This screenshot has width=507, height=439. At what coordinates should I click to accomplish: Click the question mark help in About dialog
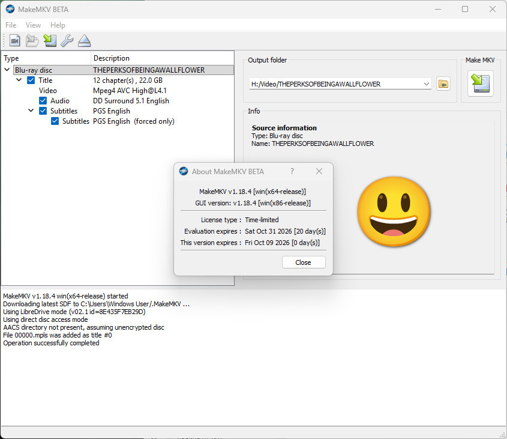pos(292,171)
